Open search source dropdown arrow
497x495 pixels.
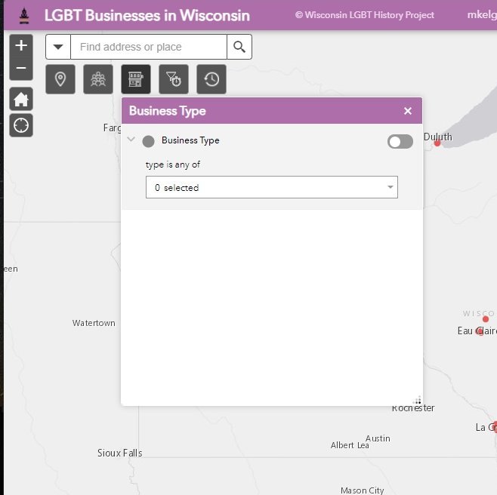(58, 47)
